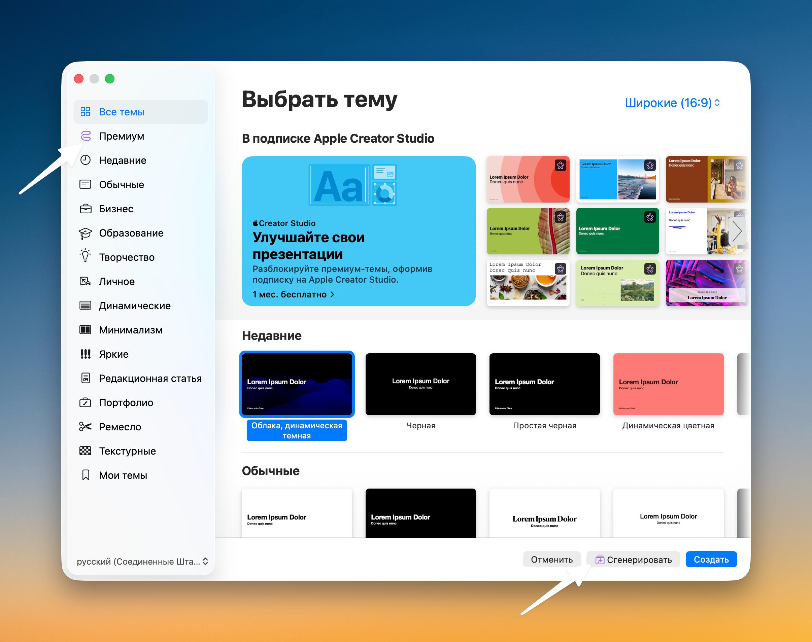Select the light green premium theme with red leaf

click(x=528, y=231)
